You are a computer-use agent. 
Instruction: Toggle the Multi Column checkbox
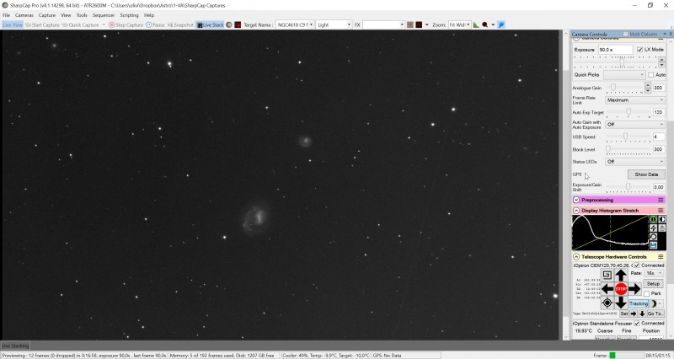(625, 34)
